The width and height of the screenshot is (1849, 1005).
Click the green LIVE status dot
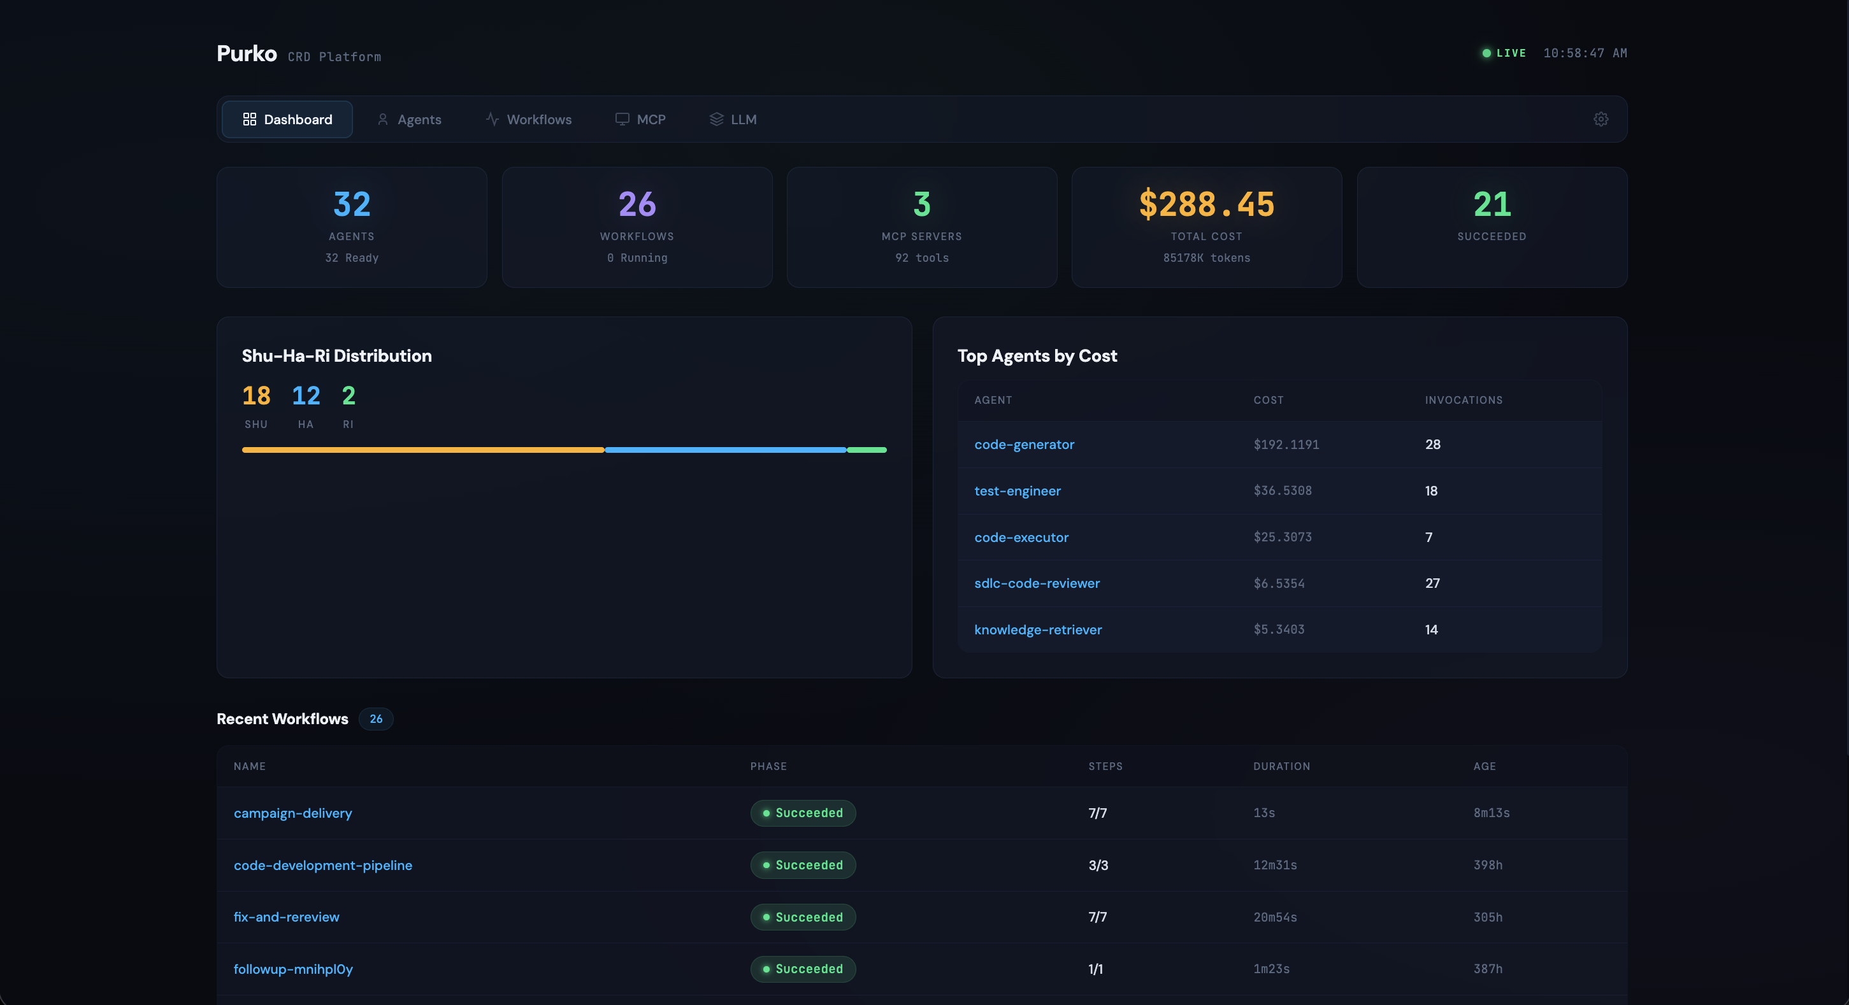1486,53
